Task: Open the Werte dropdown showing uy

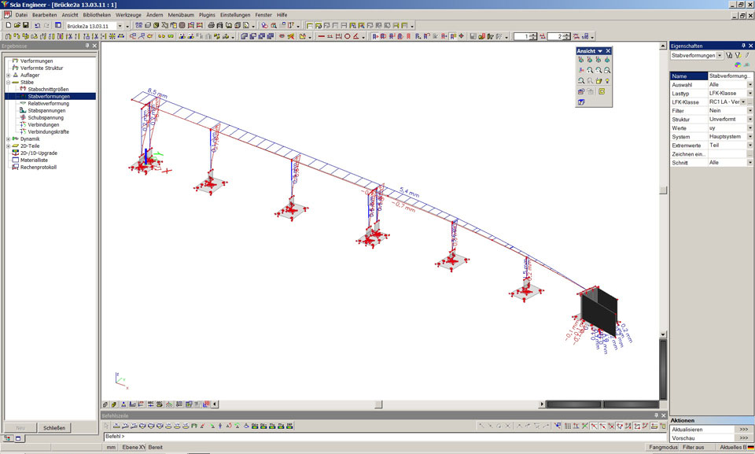Action: pyautogui.click(x=749, y=127)
